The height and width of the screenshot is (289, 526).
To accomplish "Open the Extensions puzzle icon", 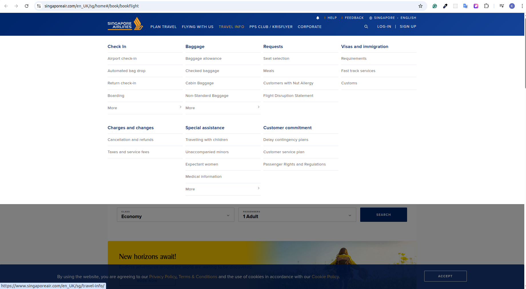I will (x=486, y=6).
